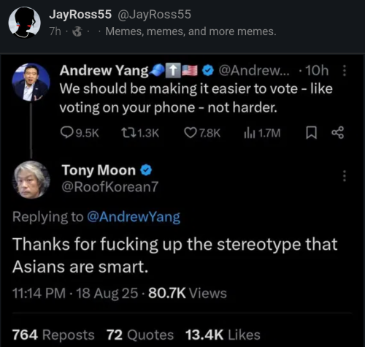View analytics icon showing 1.7M
Image resolution: width=365 pixels, height=347 pixels.
coord(250,133)
